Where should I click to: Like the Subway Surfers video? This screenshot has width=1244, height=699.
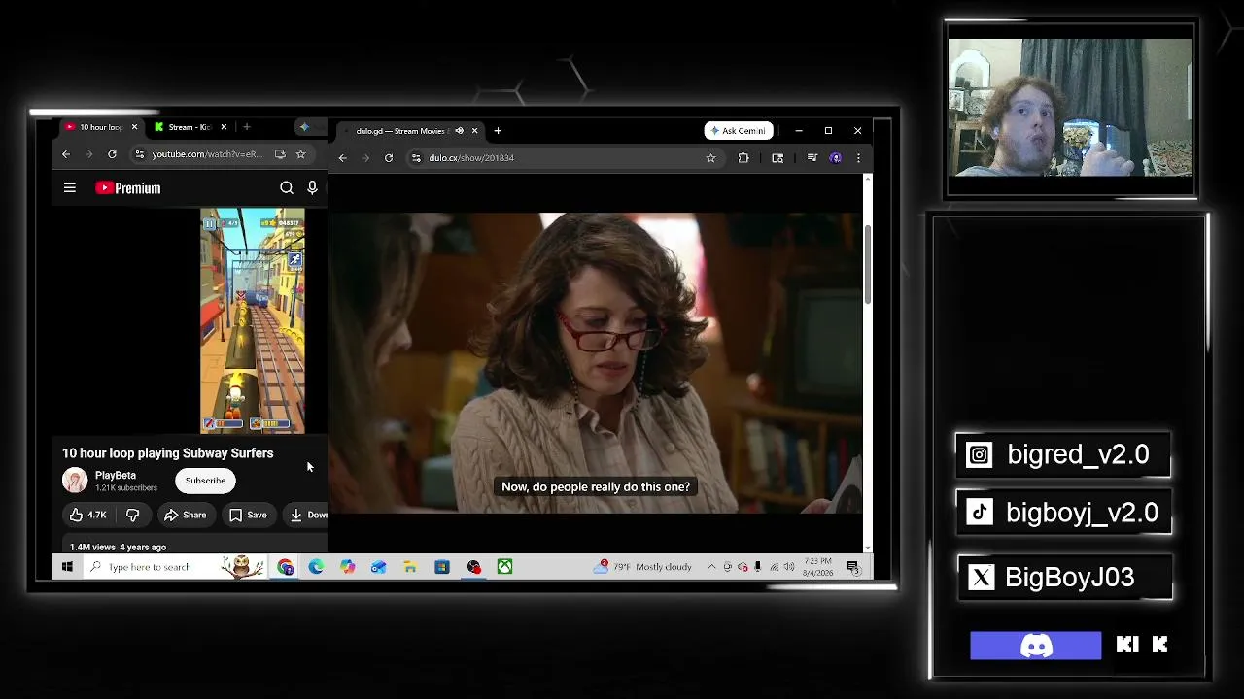click(x=86, y=515)
